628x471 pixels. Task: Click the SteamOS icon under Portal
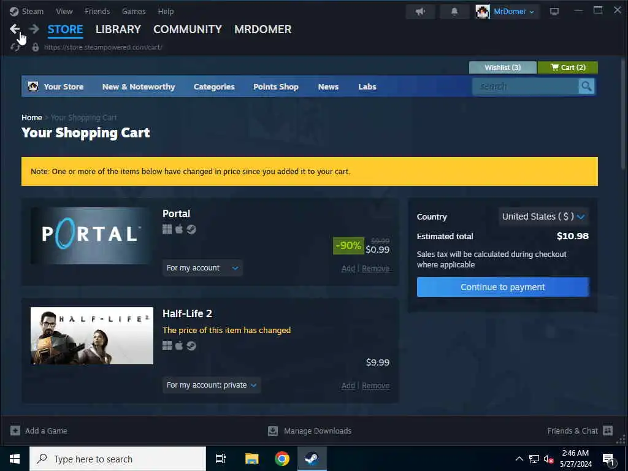pos(191,229)
